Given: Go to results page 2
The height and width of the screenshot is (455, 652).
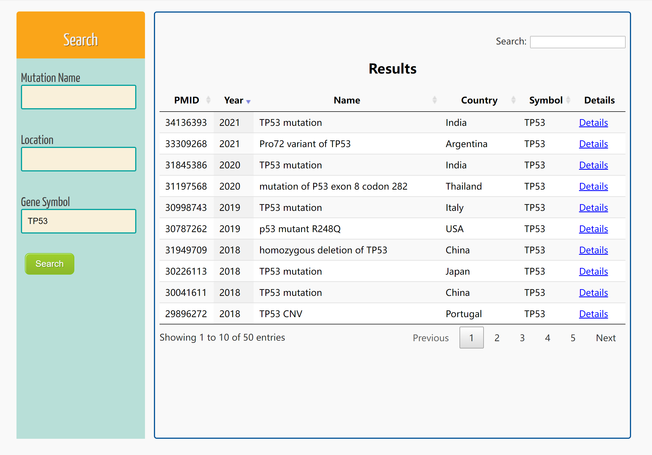Looking at the screenshot, I should pyautogui.click(x=497, y=338).
